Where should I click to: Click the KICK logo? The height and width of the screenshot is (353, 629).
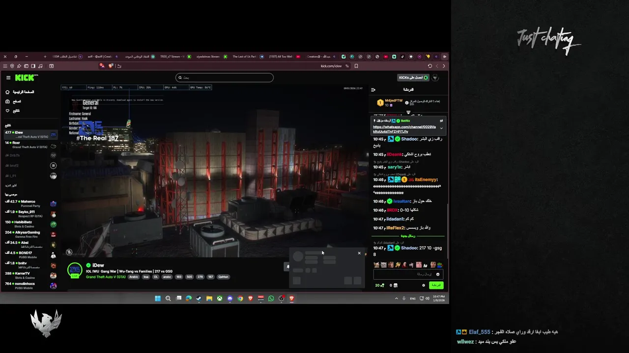pyautogui.click(x=26, y=77)
